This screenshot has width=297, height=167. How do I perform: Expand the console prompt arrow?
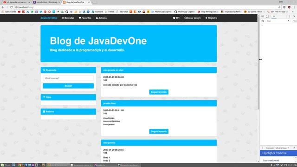[262, 25]
